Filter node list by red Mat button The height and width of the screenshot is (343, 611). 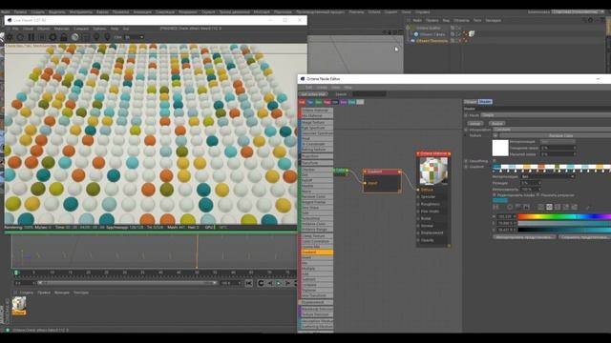[x=302, y=102]
